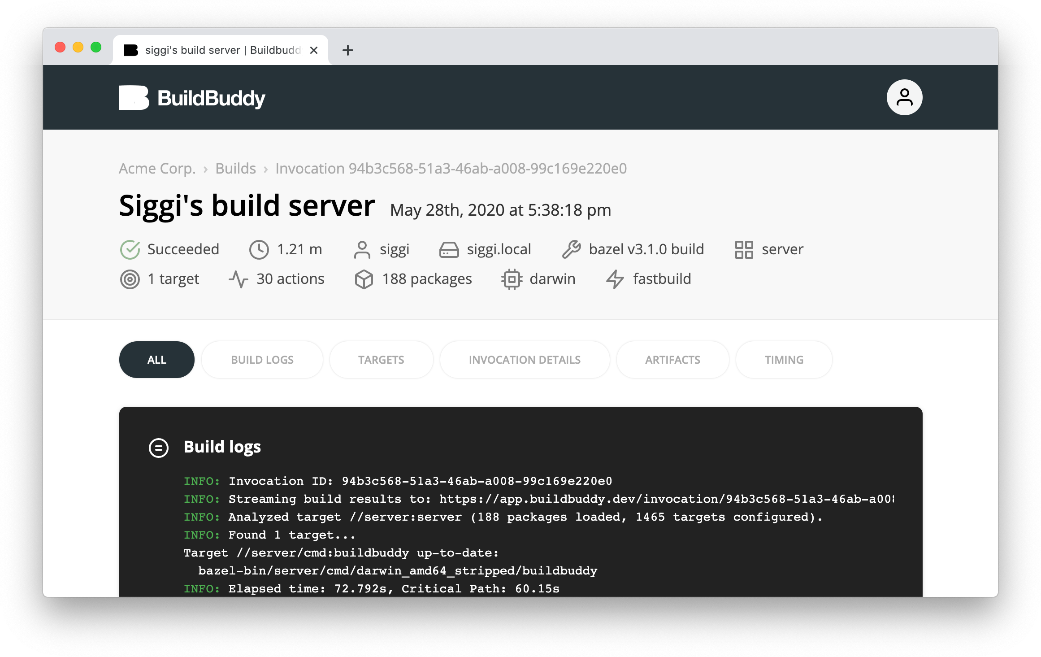Click the wrench icon beside bazel v3.1.0 build
The width and height of the screenshot is (1041, 657).
[x=572, y=249]
